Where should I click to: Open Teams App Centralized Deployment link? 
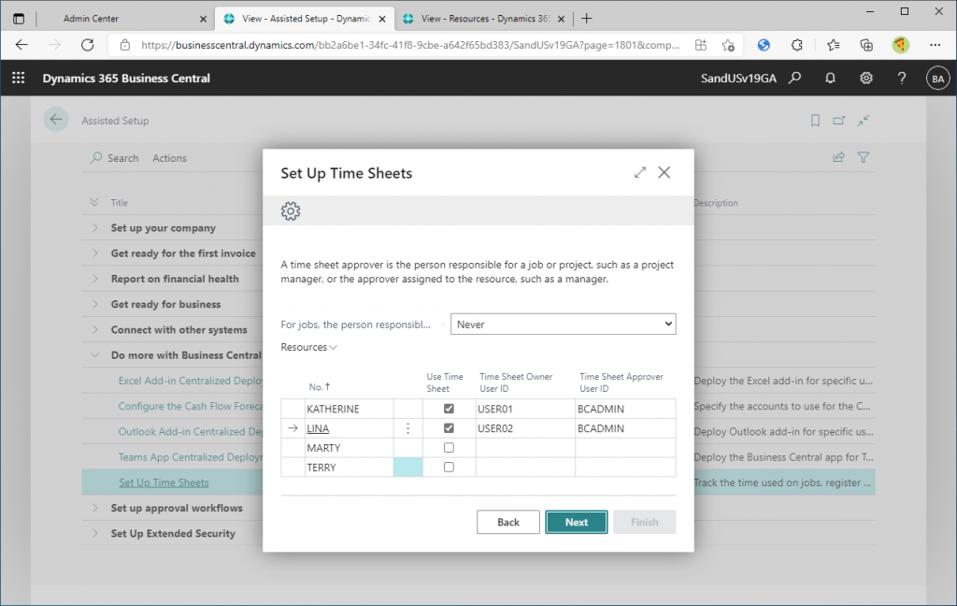coord(191,457)
